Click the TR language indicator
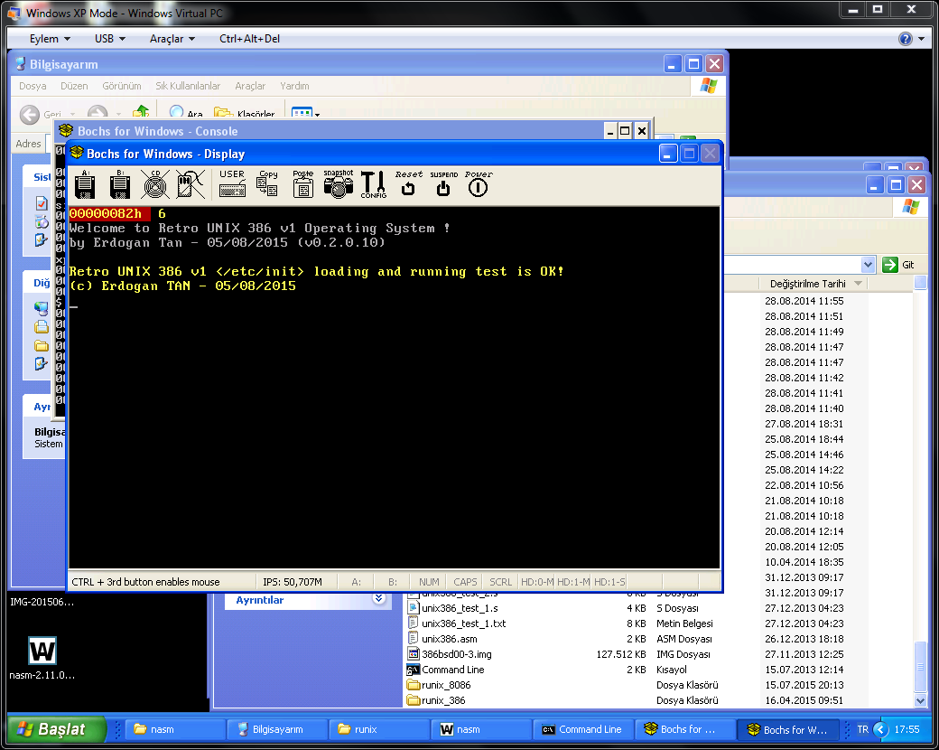Viewport: 939px width, 750px height. pos(862,729)
